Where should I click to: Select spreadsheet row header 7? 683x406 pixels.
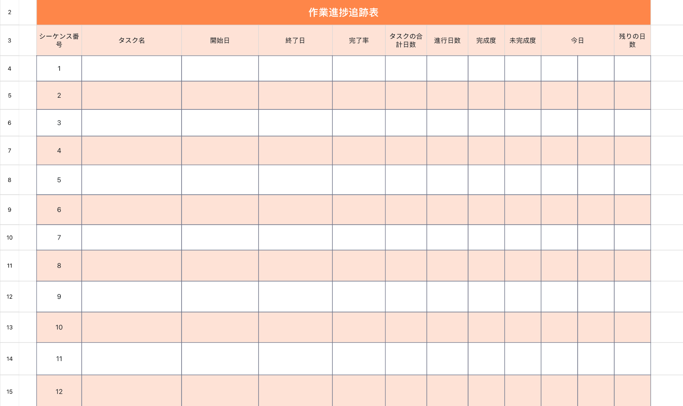[9, 151]
